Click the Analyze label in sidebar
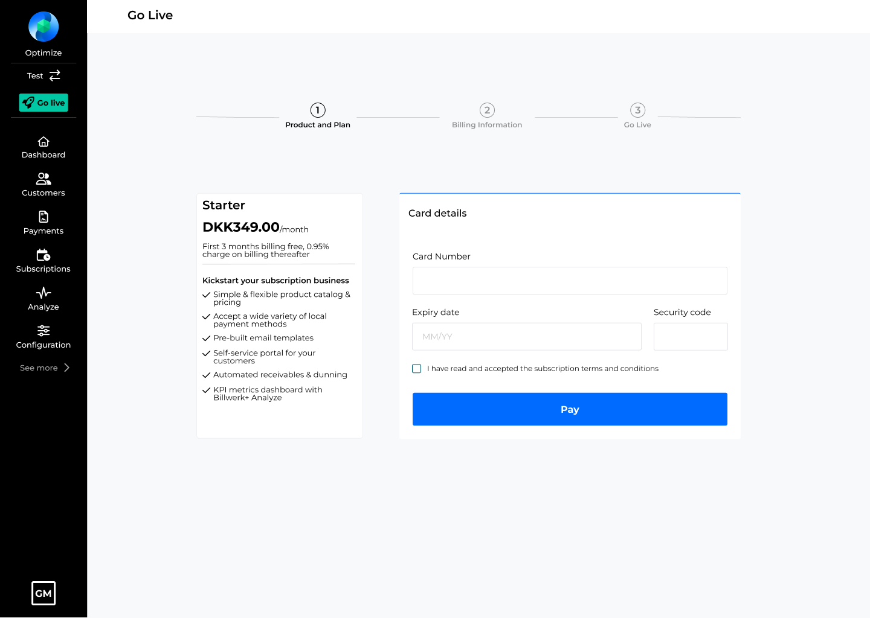 click(43, 307)
